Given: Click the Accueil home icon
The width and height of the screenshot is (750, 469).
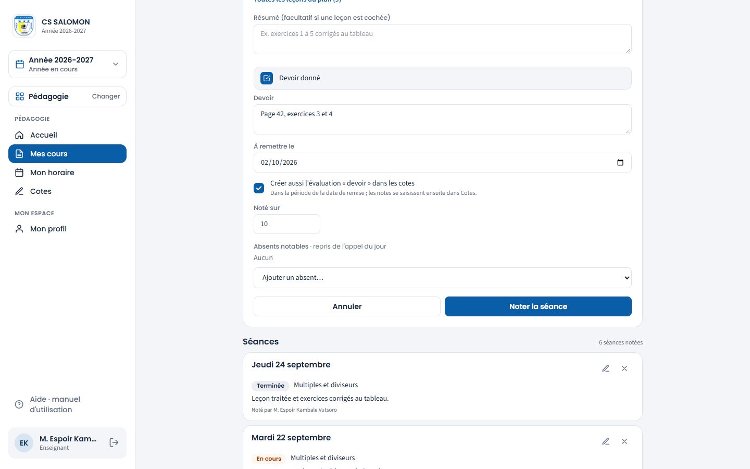Looking at the screenshot, I should point(19,135).
